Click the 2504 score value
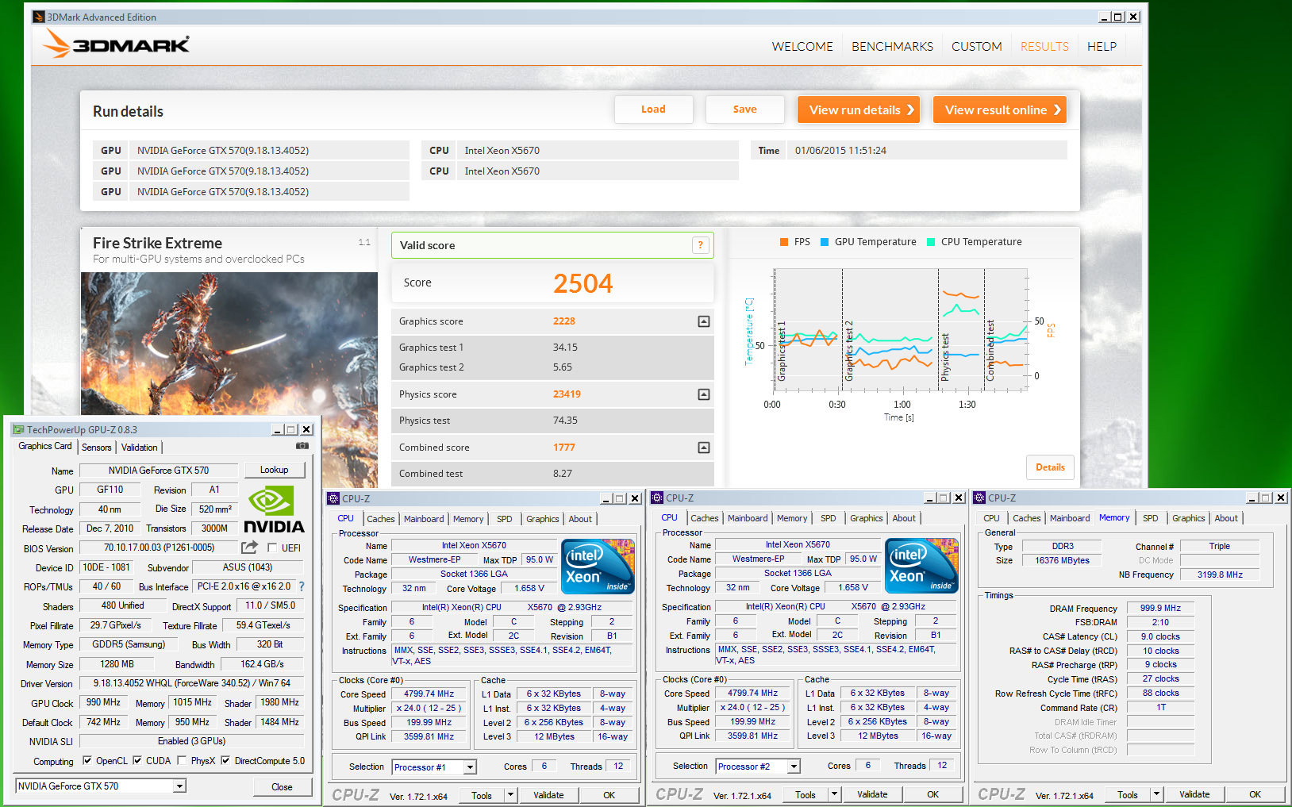The image size is (1292, 807). (x=583, y=283)
